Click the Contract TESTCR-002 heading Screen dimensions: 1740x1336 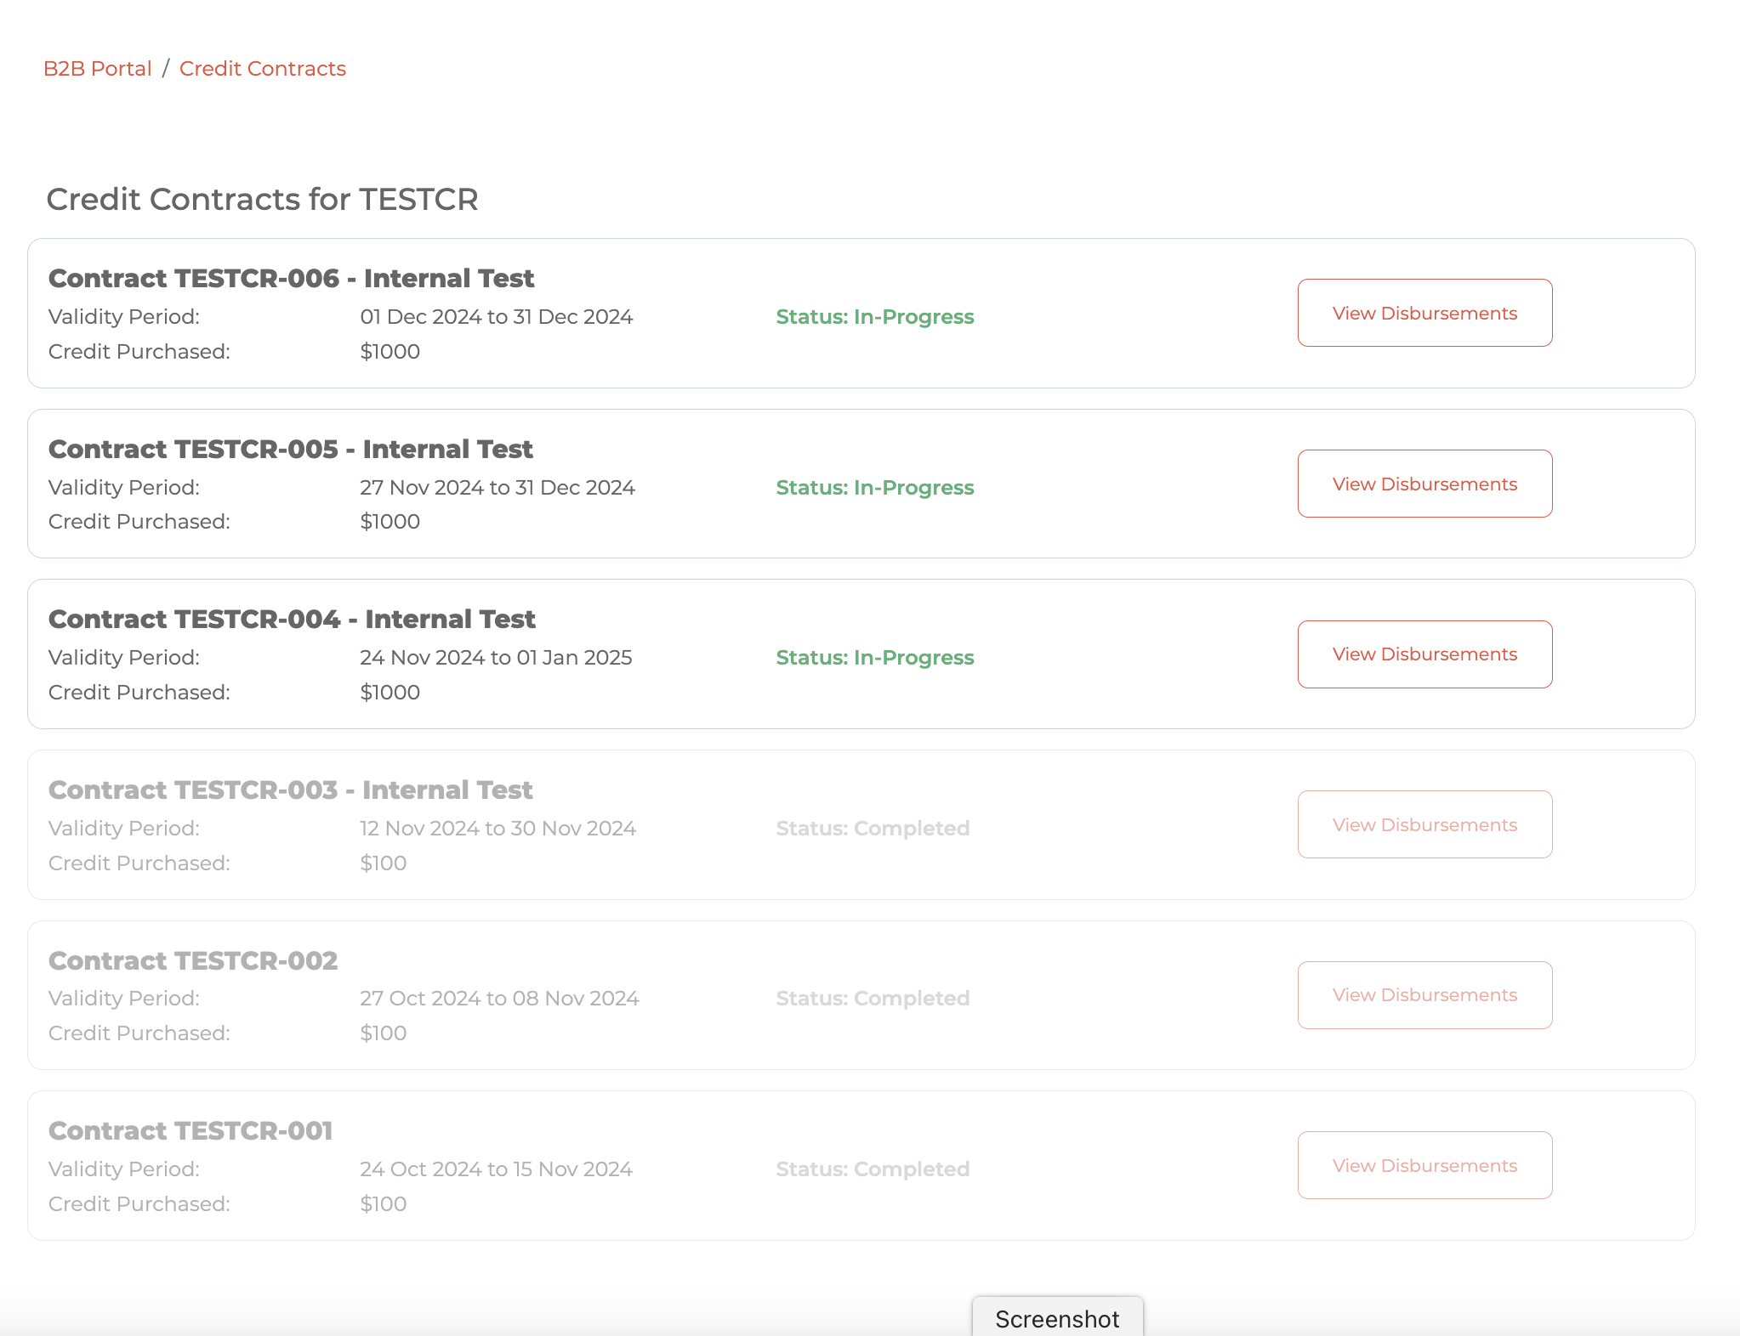pos(193,961)
